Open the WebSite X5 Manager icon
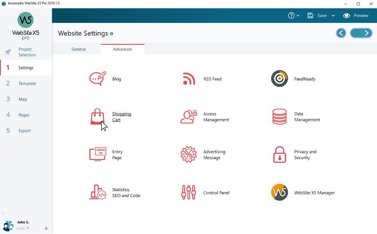This screenshot has height=234, width=377. [279, 192]
